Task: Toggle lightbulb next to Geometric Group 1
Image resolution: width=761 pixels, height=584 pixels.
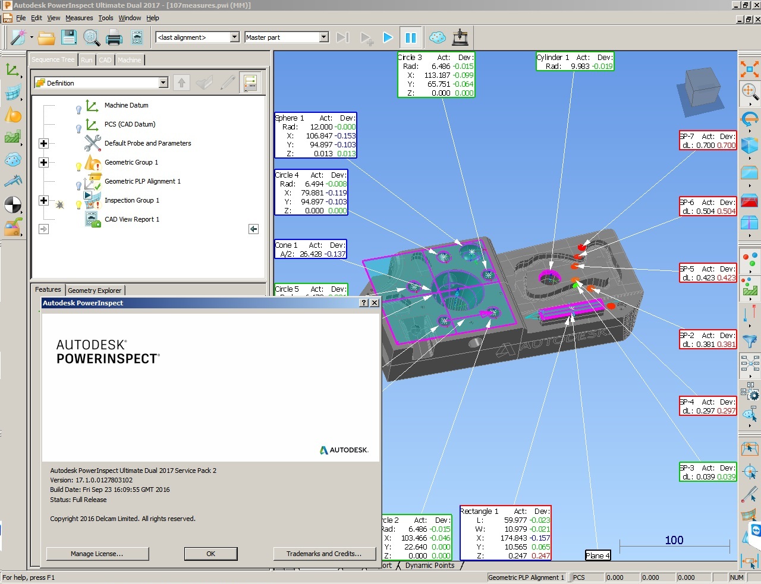Action: pyautogui.click(x=78, y=166)
